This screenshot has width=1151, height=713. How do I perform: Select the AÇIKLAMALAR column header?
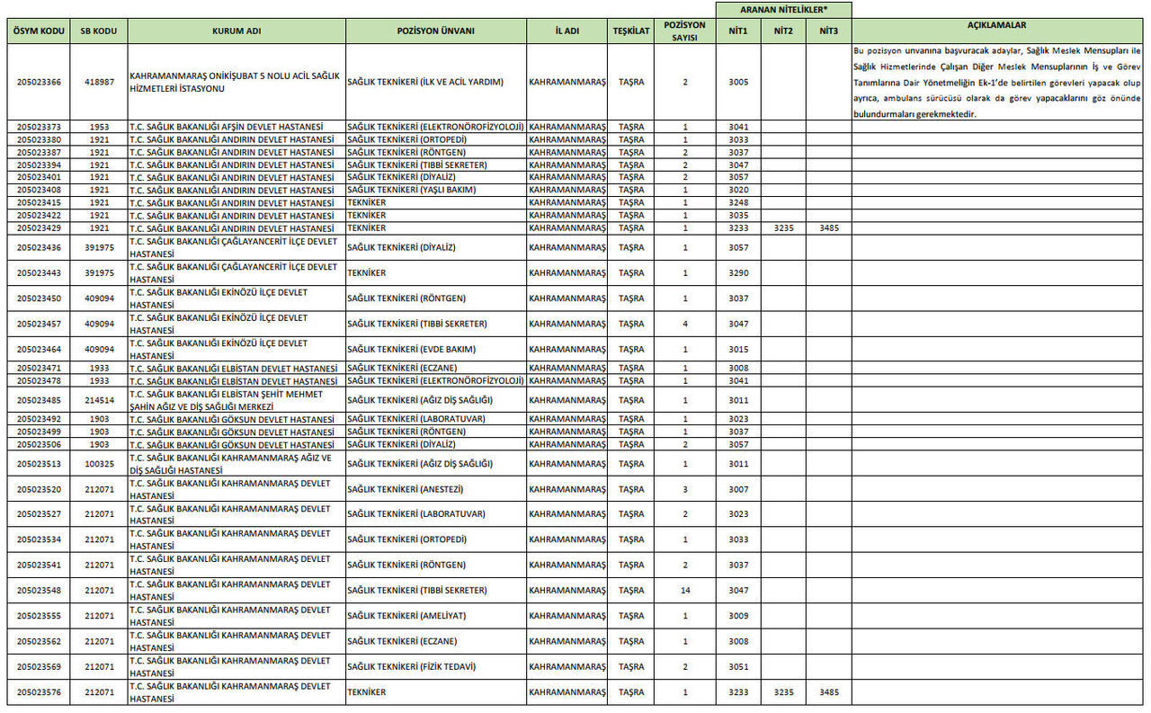(998, 26)
